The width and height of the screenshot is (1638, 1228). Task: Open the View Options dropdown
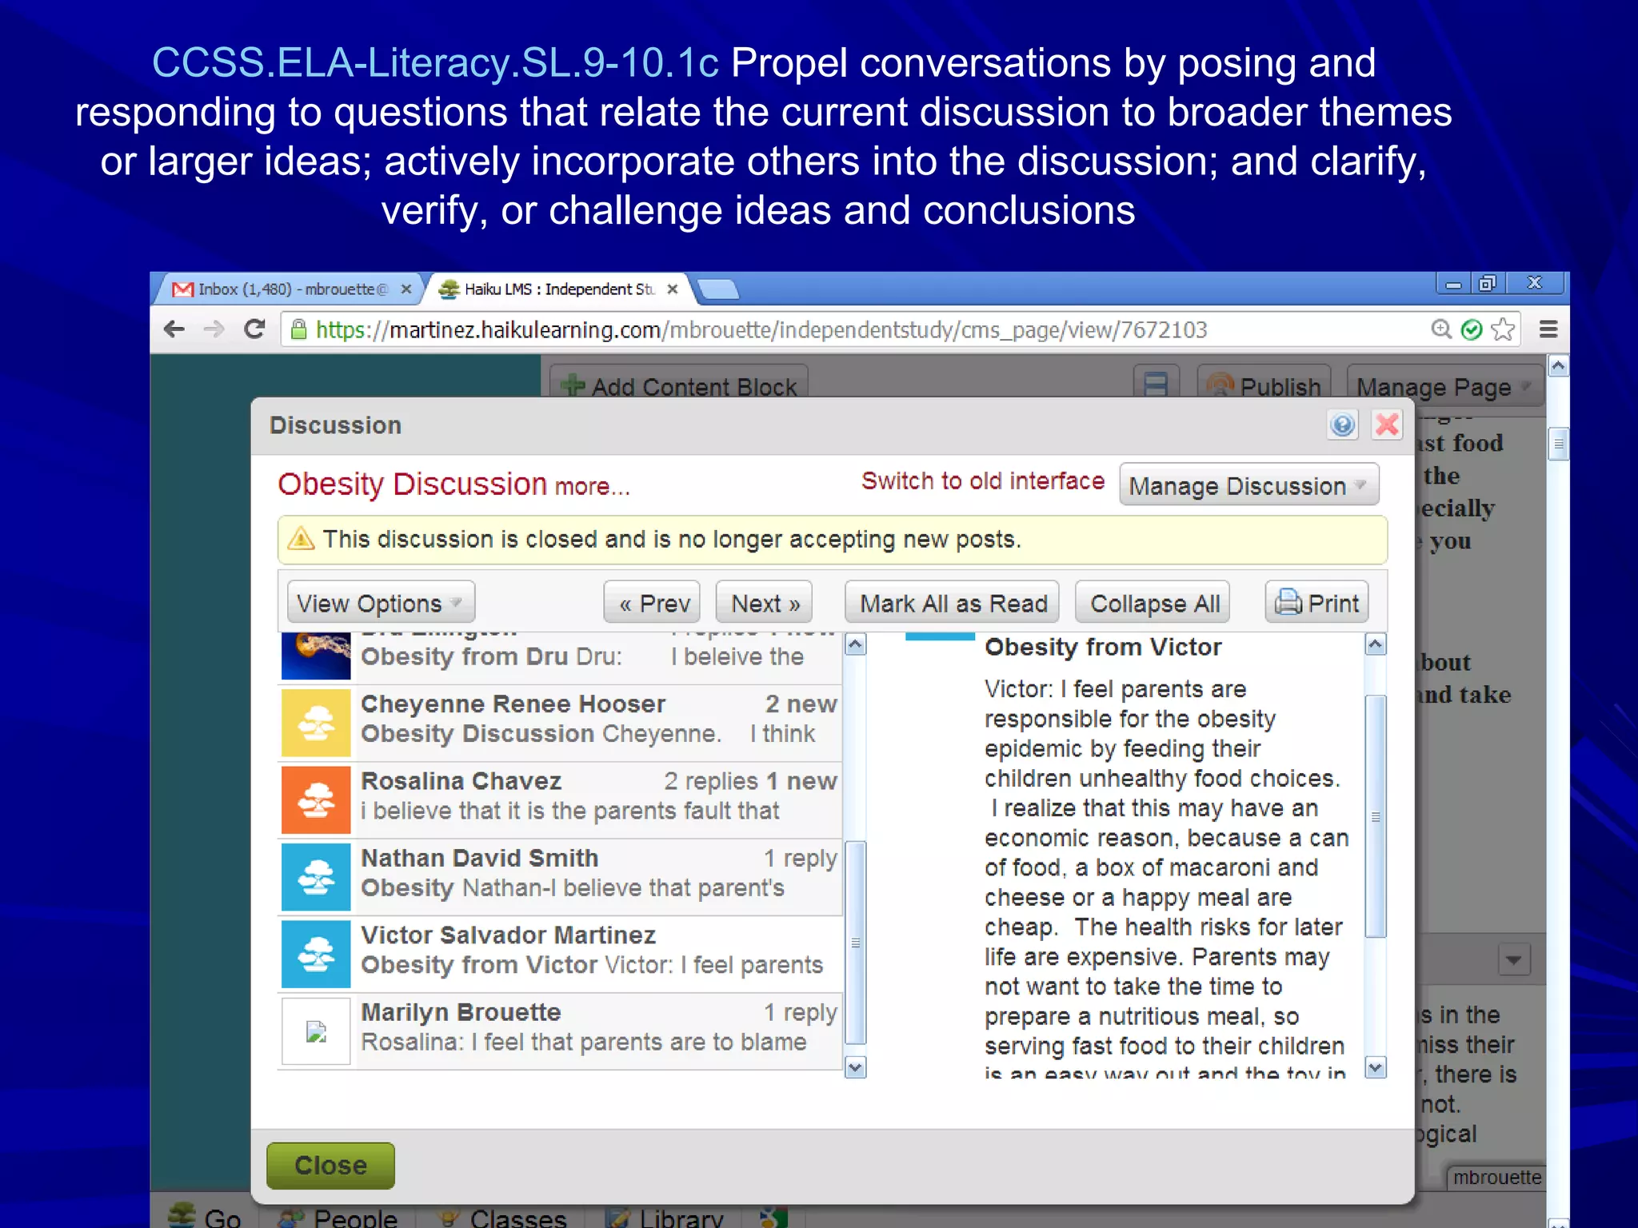click(x=381, y=603)
